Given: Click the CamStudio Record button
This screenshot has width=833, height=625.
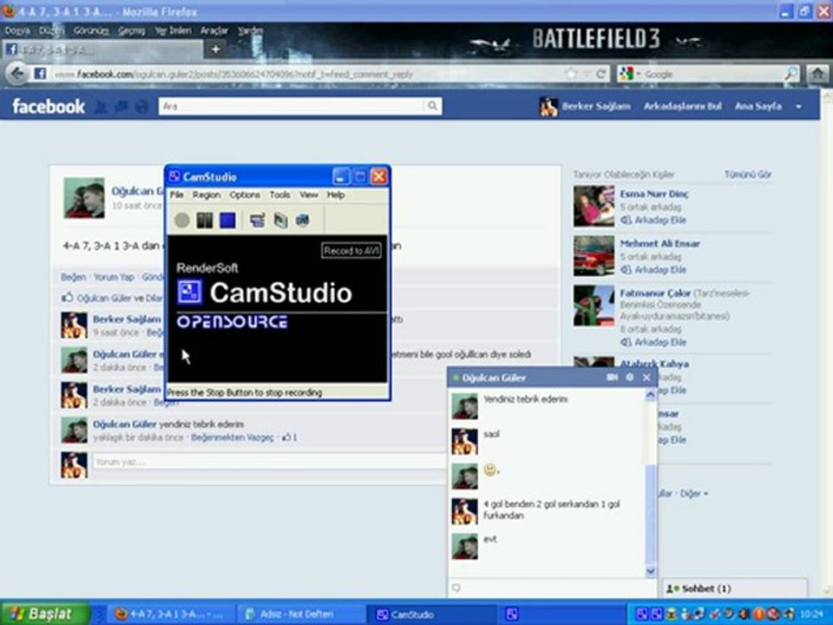Looking at the screenshot, I should [181, 220].
